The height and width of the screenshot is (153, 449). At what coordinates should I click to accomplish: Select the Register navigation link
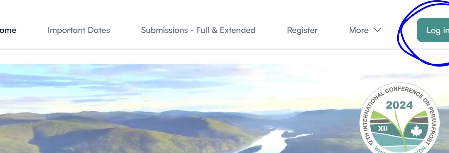(302, 30)
